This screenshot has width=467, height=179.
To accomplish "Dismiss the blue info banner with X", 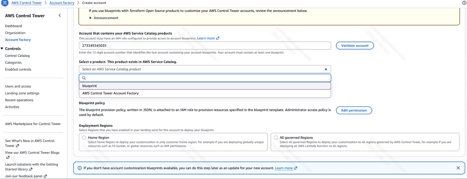I will [458, 168].
